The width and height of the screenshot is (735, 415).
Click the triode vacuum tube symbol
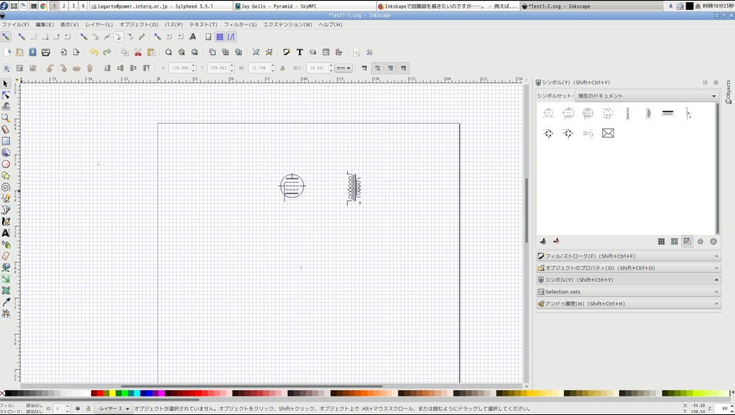pyautogui.click(x=292, y=186)
